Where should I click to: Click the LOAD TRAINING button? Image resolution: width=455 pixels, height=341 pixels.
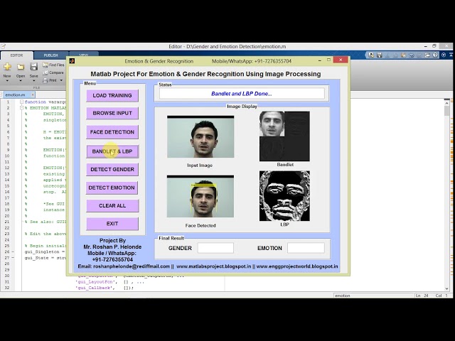point(112,95)
